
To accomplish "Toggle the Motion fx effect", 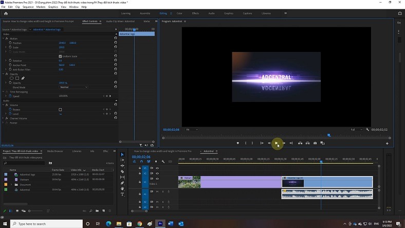I will pos(7,39).
